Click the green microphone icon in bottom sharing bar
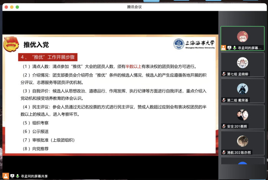 point(18,176)
